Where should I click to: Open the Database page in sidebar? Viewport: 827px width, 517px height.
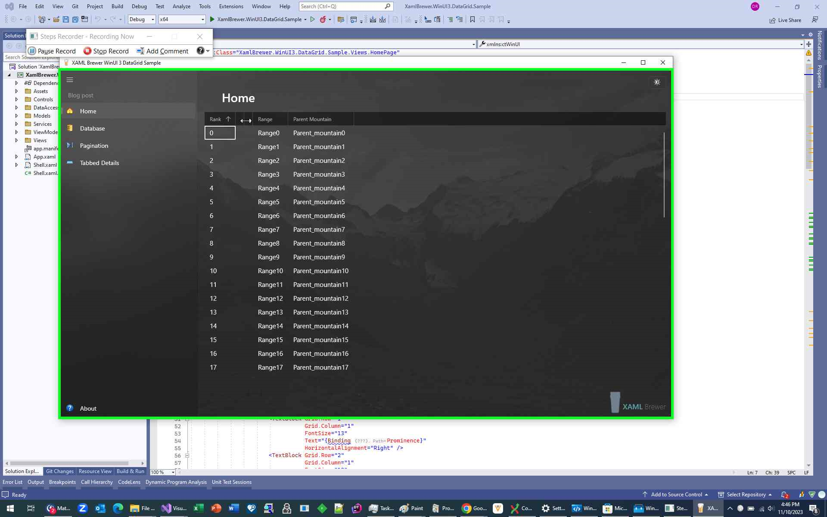click(x=92, y=128)
